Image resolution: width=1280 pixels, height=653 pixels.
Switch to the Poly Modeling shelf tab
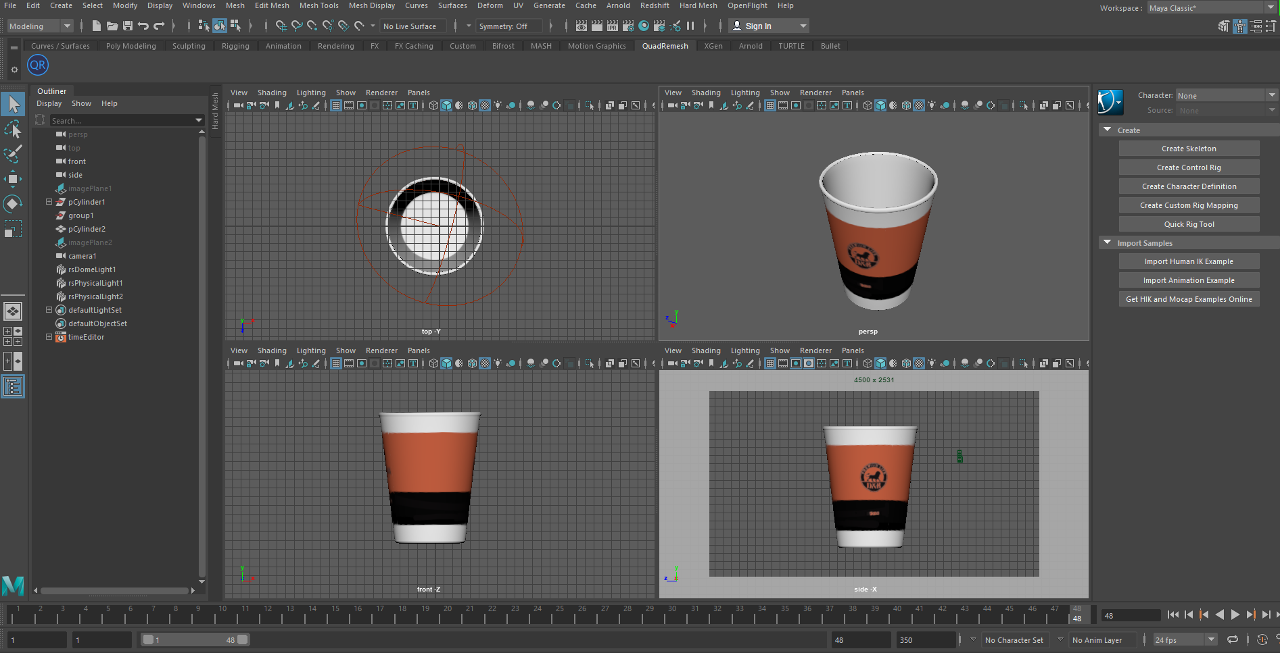(x=131, y=46)
